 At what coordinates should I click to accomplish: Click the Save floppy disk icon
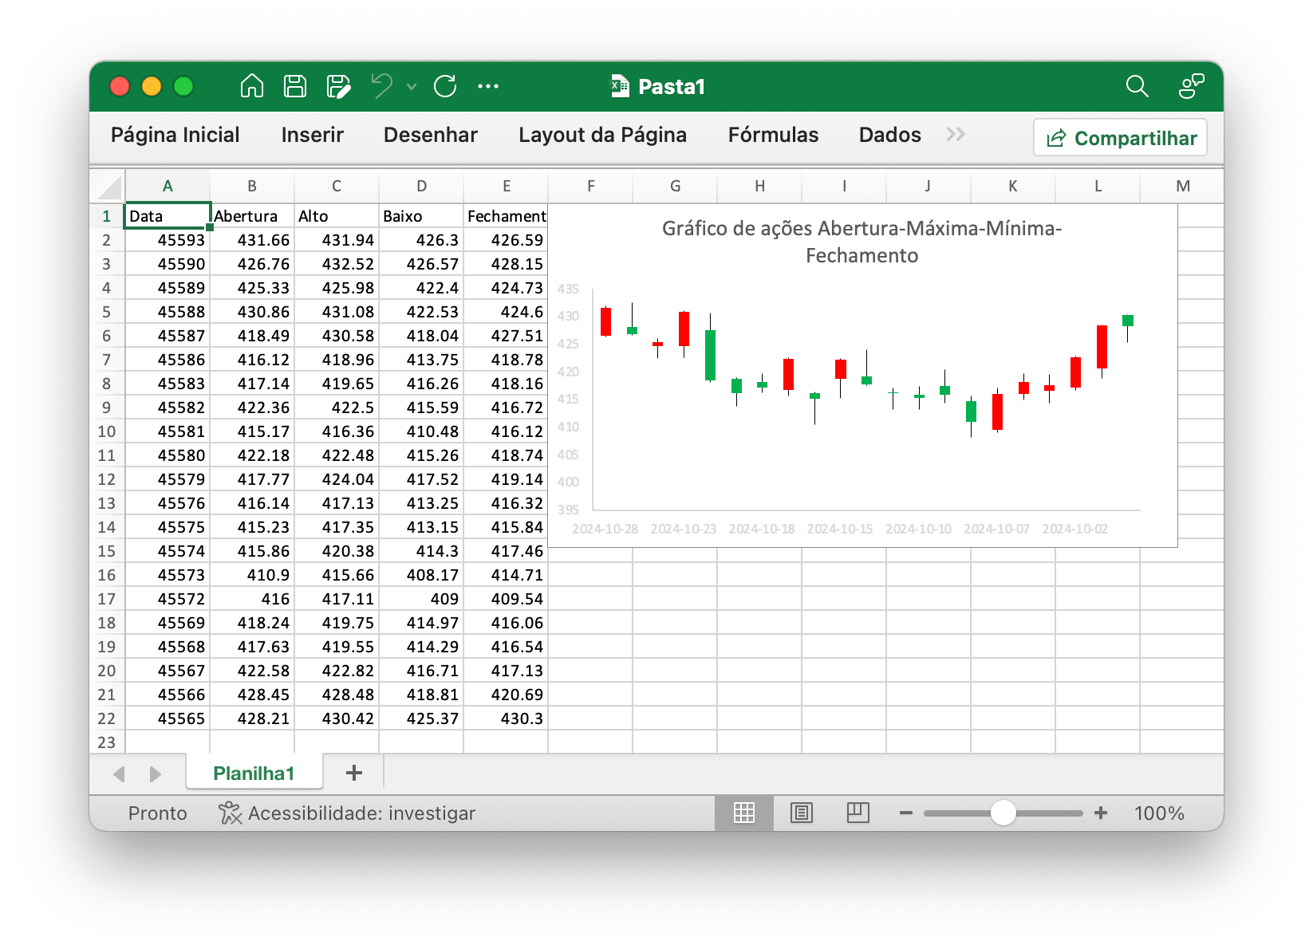click(x=295, y=86)
